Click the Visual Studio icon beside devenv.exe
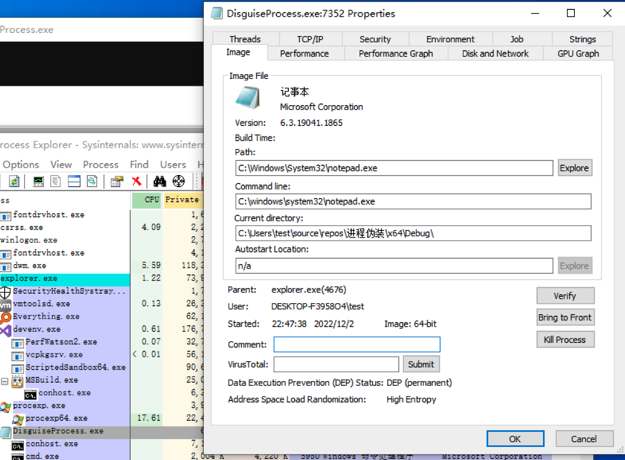 pos(6,330)
